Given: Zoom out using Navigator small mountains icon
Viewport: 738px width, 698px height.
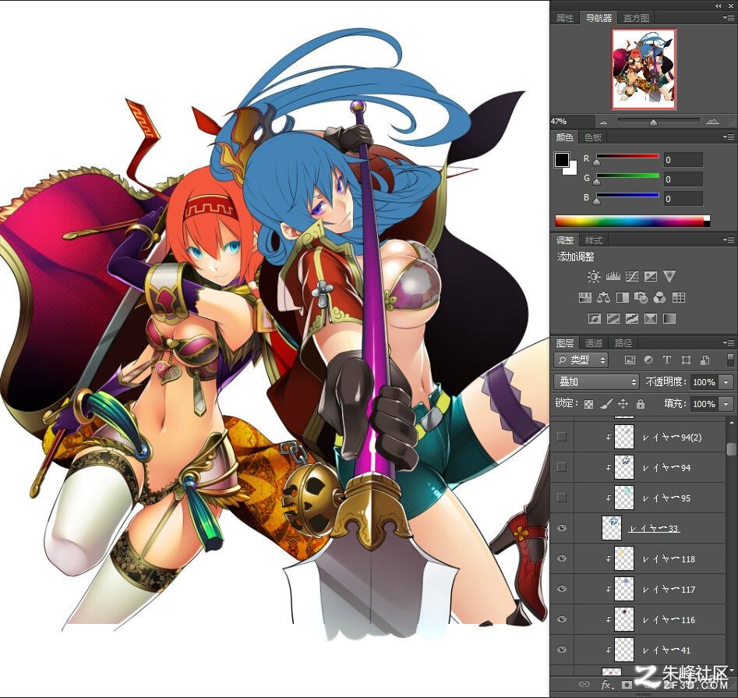Looking at the screenshot, I should pyautogui.click(x=603, y=122).
